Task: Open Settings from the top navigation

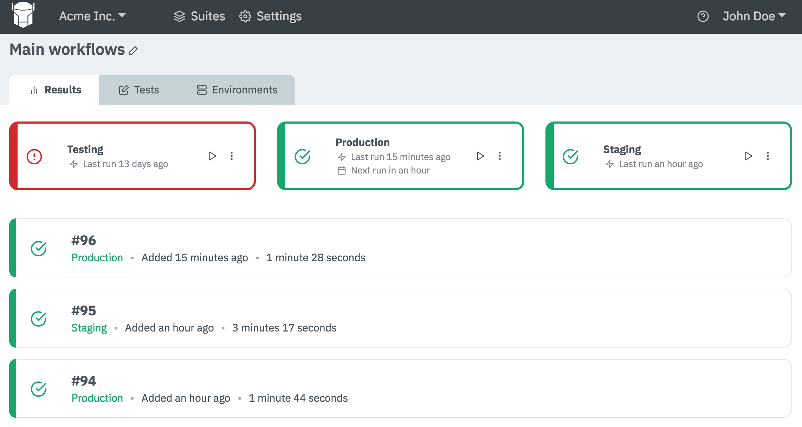Action: (270, 16)
